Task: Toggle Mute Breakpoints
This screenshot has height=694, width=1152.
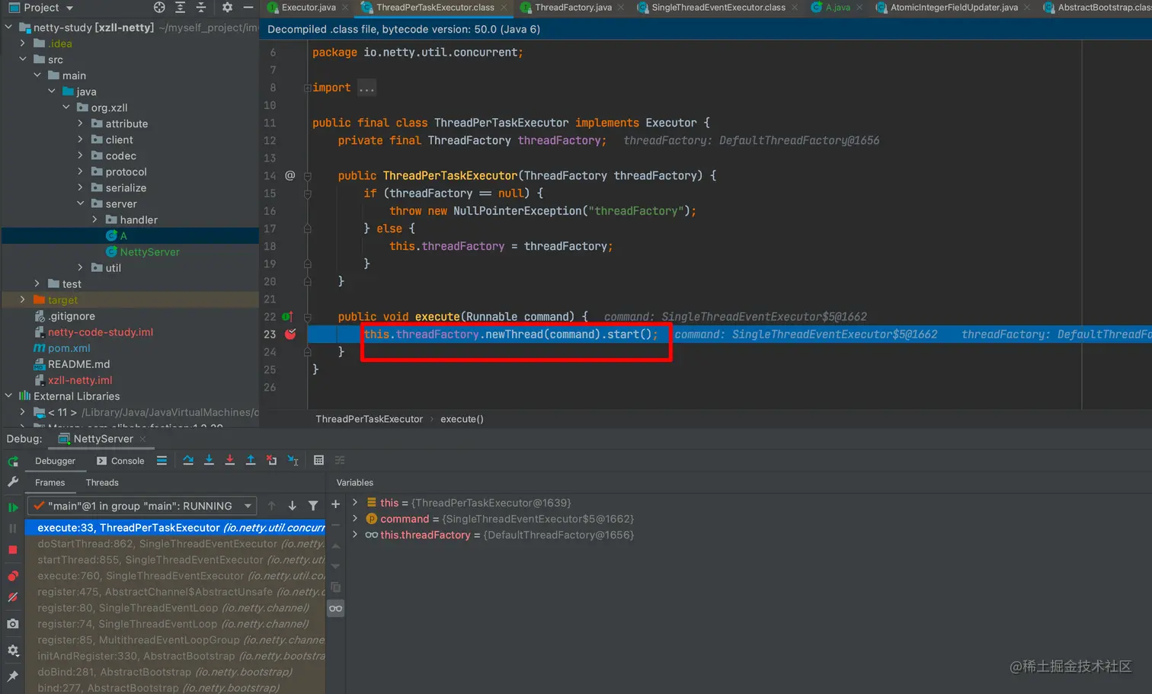Action: [x=13, y=597]
